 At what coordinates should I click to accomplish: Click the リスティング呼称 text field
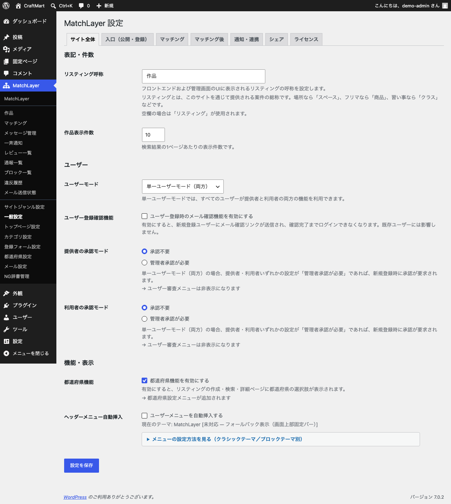204,76
